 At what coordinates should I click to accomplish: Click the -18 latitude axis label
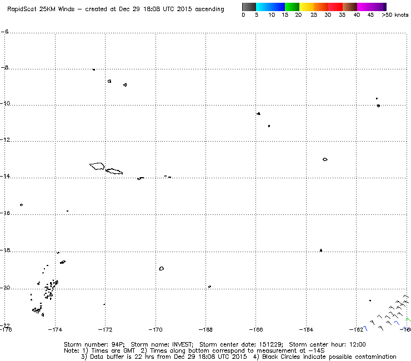(5, 250)
